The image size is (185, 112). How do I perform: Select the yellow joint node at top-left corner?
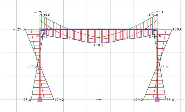[x=40, y=29]
